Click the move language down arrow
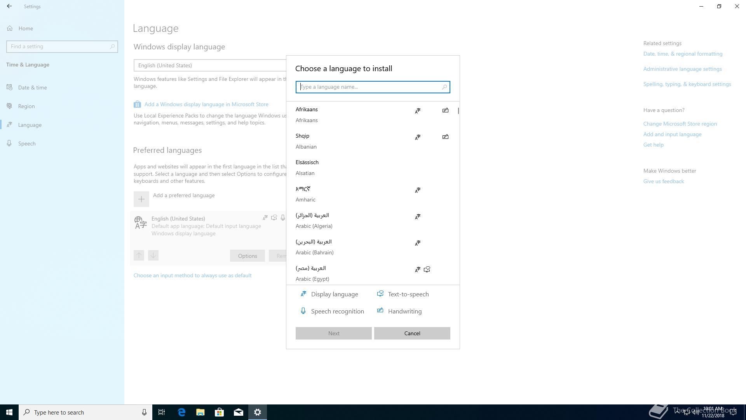The image size is (746, 420). [153, 255]
